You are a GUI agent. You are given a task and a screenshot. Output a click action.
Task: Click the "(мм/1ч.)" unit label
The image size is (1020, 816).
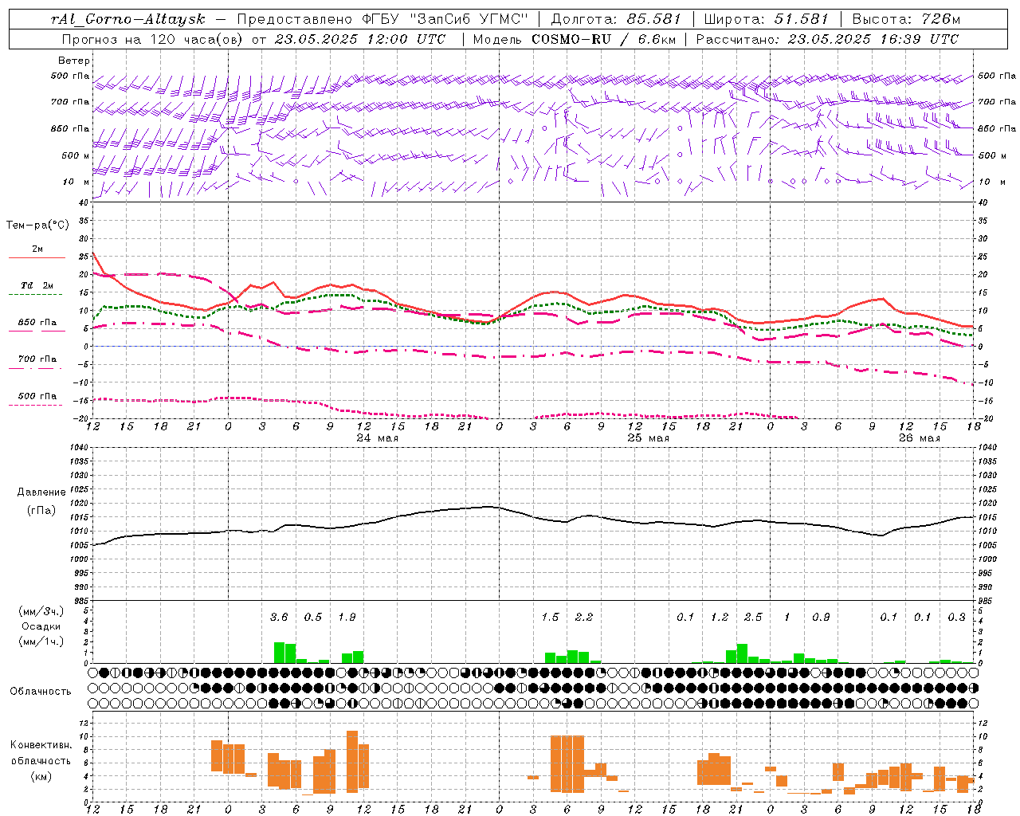click(41, 641)
